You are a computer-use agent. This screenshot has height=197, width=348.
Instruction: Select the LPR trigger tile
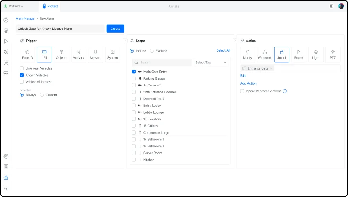coord(44,55)
